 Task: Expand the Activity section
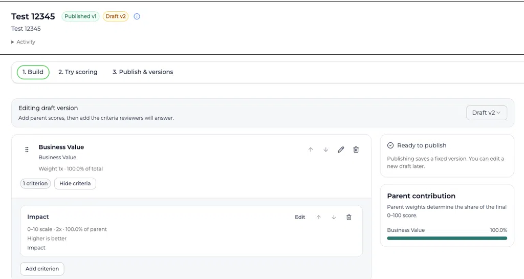tap(23, 42)
